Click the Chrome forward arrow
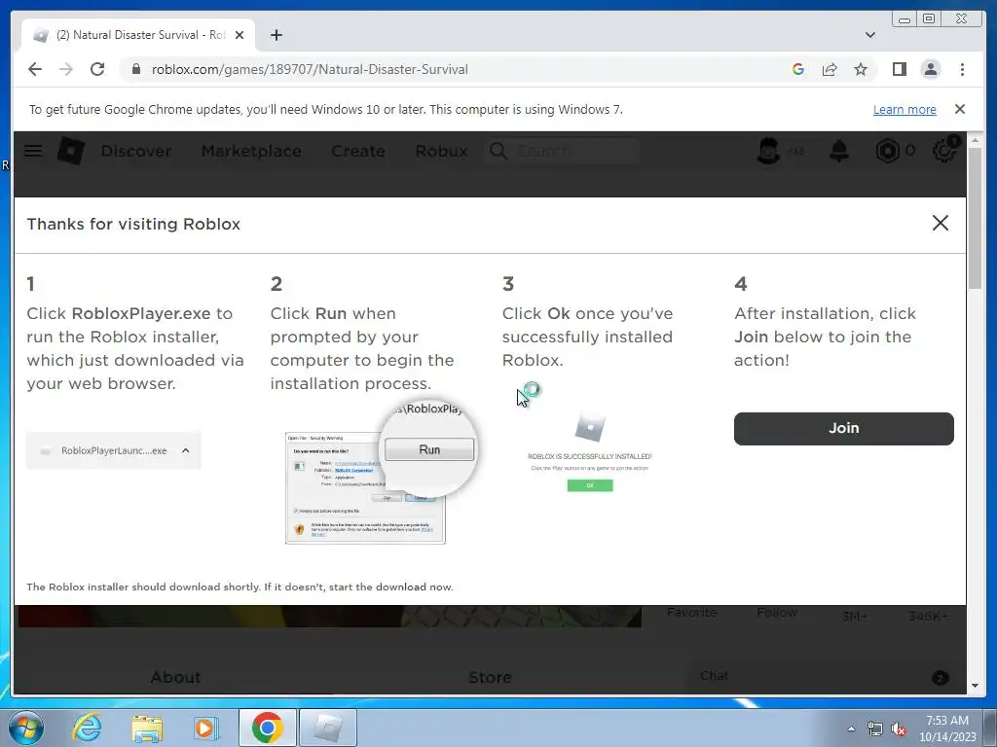Image resolution: width=997 pixels, height=747 pixels. click(x=66, y=69)
